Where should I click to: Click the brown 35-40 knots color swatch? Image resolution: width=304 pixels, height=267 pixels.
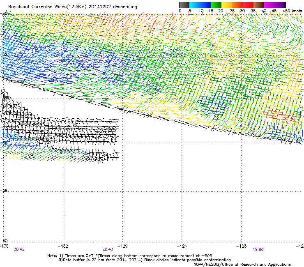coord(259,5)
